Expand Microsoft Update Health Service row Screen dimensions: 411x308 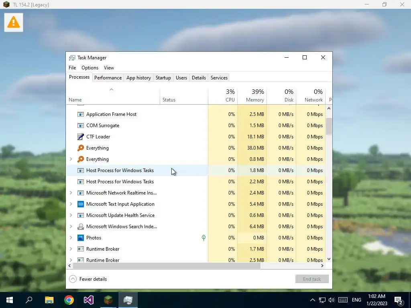tap(71, 215)
